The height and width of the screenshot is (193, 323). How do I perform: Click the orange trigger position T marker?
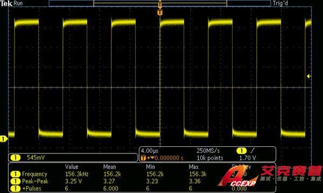160,13
